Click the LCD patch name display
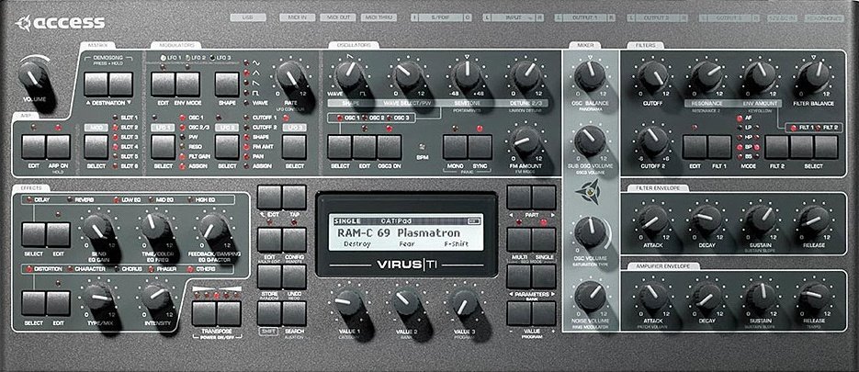The image size is (859, 372). click(x=399, y=237)
